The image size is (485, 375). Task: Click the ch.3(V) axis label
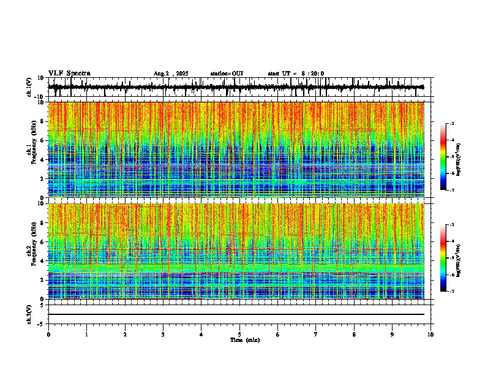pyautogui.click(x=29, y=315)
